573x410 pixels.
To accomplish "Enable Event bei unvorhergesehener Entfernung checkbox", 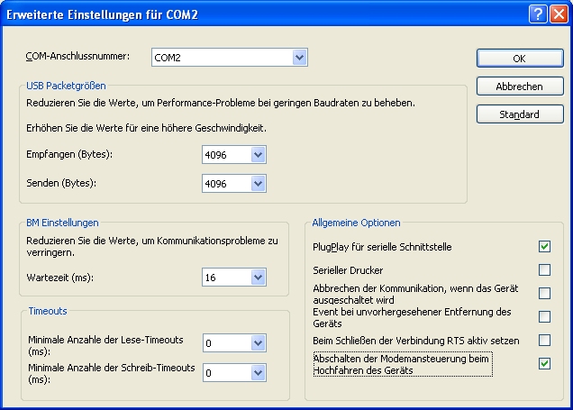I will point(544,316).
